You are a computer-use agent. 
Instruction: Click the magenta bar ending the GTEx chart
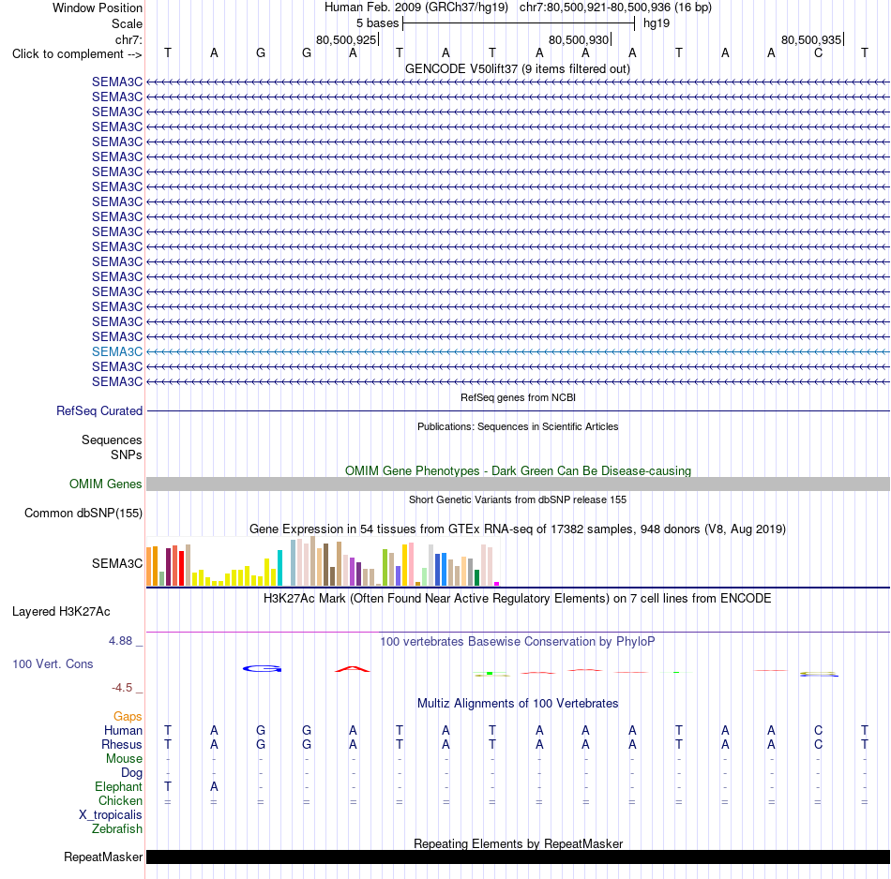click(497, 584)
